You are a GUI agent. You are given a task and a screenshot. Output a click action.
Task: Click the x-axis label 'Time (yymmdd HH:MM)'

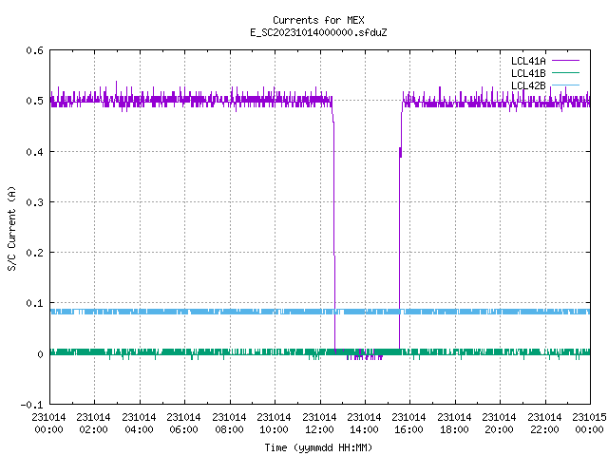(318, 447)
